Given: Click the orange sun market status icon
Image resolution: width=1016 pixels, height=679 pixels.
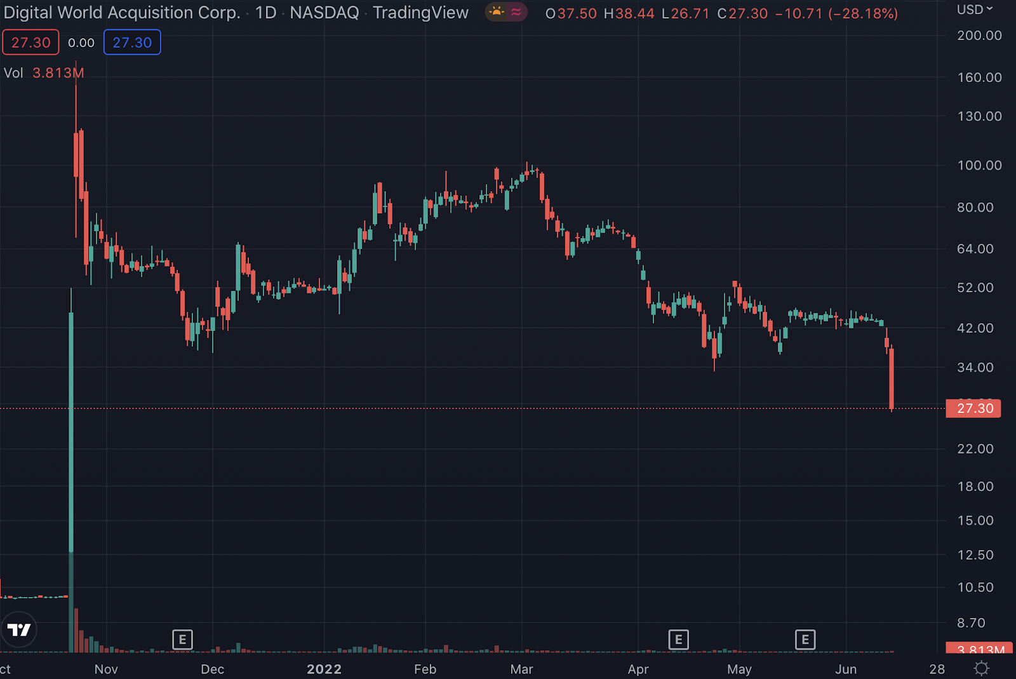Looking at the screenshot, I should [x=497, y=12].
